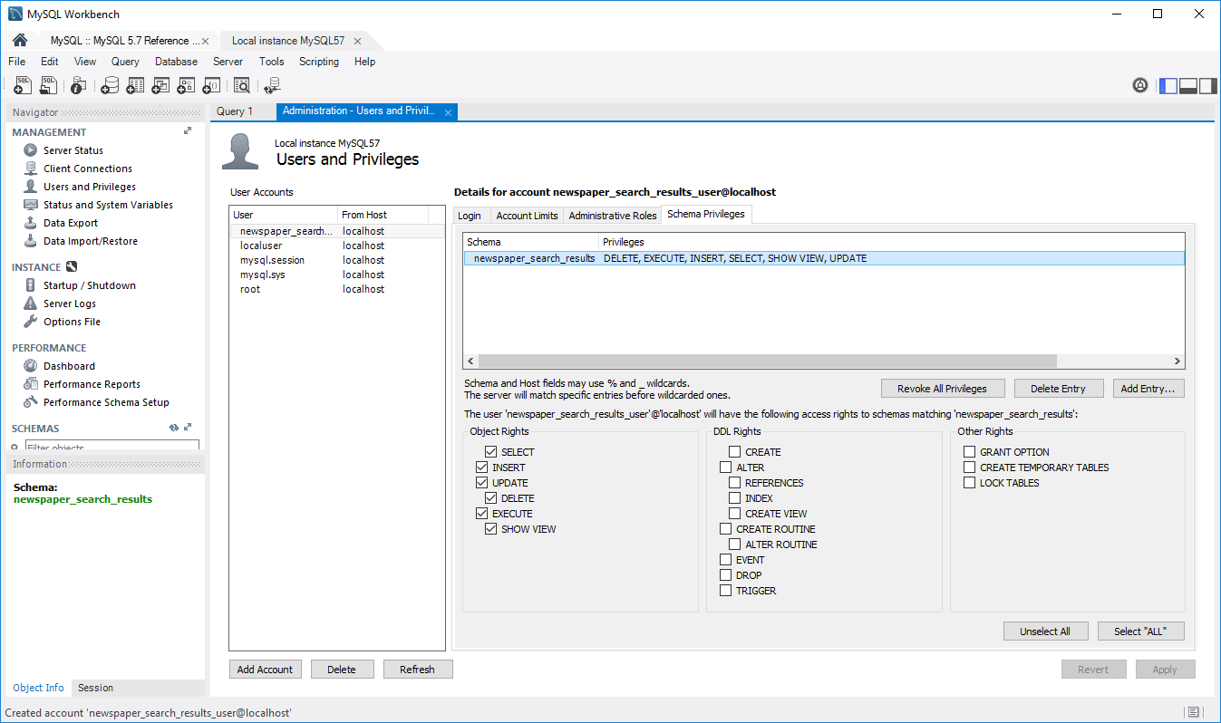Viewport: 1221px width, 723px height.
Task: Create a new schema in the connected server
Action: 110,84
